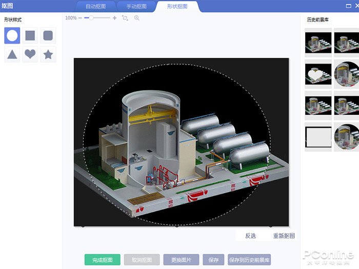Click the zoom in plus icon

pos(114,18)
